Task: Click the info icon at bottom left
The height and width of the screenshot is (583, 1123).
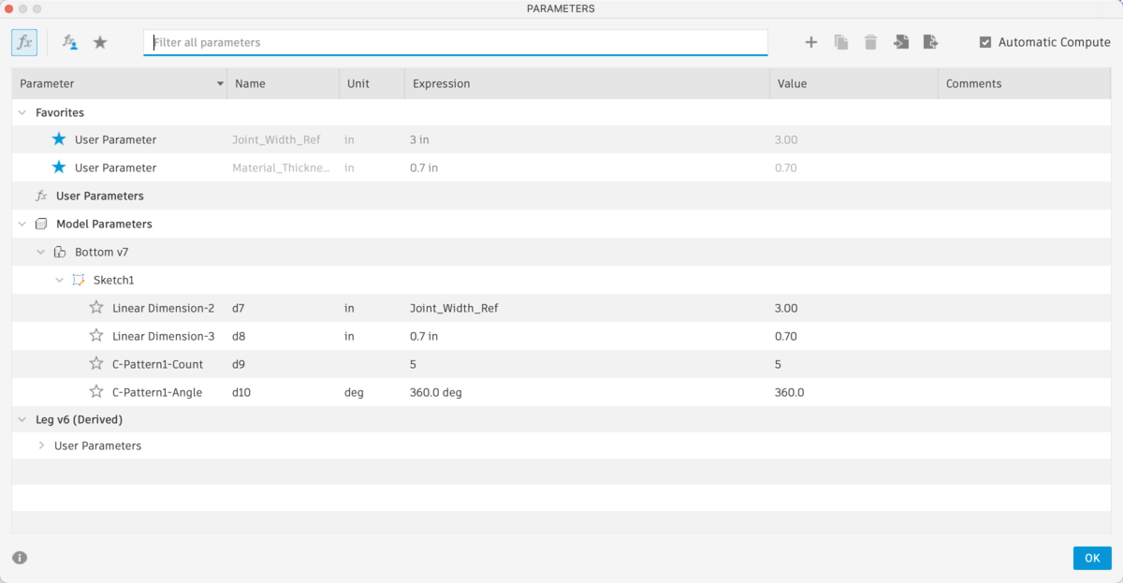Action: (19, 558)
